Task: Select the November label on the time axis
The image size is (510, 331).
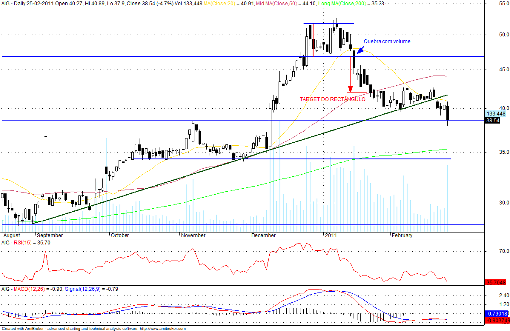Action: tap(193, 235)
